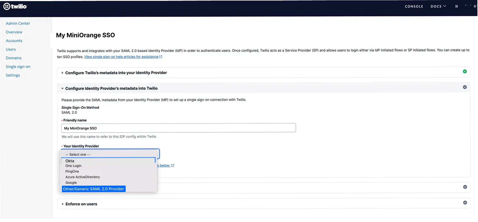The height and width of the screenshot is (222, 478).
Task: Click the SI item in header
Action: pos(456,6)
